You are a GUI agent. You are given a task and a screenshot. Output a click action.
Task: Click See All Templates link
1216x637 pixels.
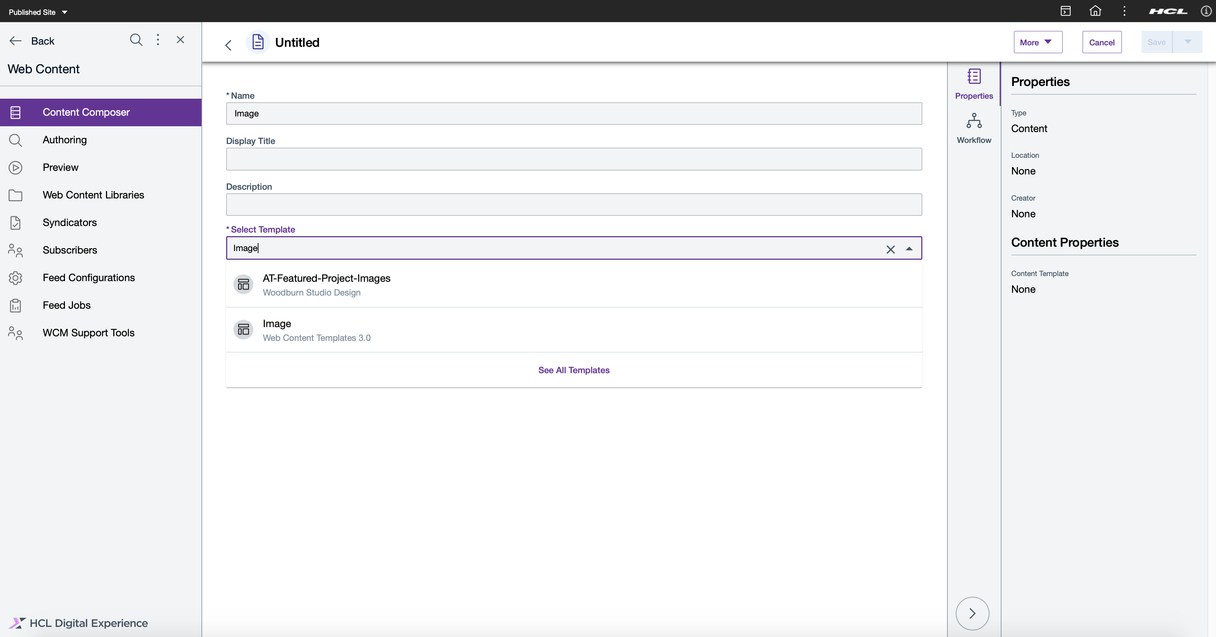coord(574,370)
